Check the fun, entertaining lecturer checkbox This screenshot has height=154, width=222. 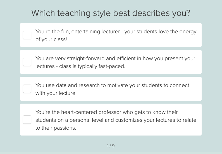(27, 35)
